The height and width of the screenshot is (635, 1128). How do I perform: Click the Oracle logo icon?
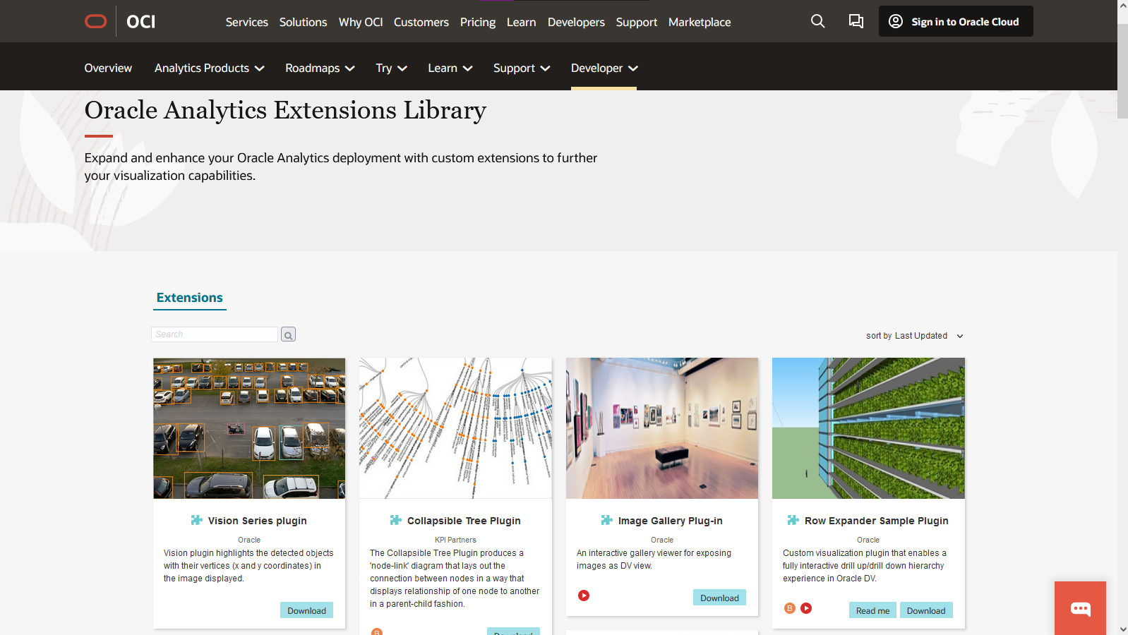point(96,21)
